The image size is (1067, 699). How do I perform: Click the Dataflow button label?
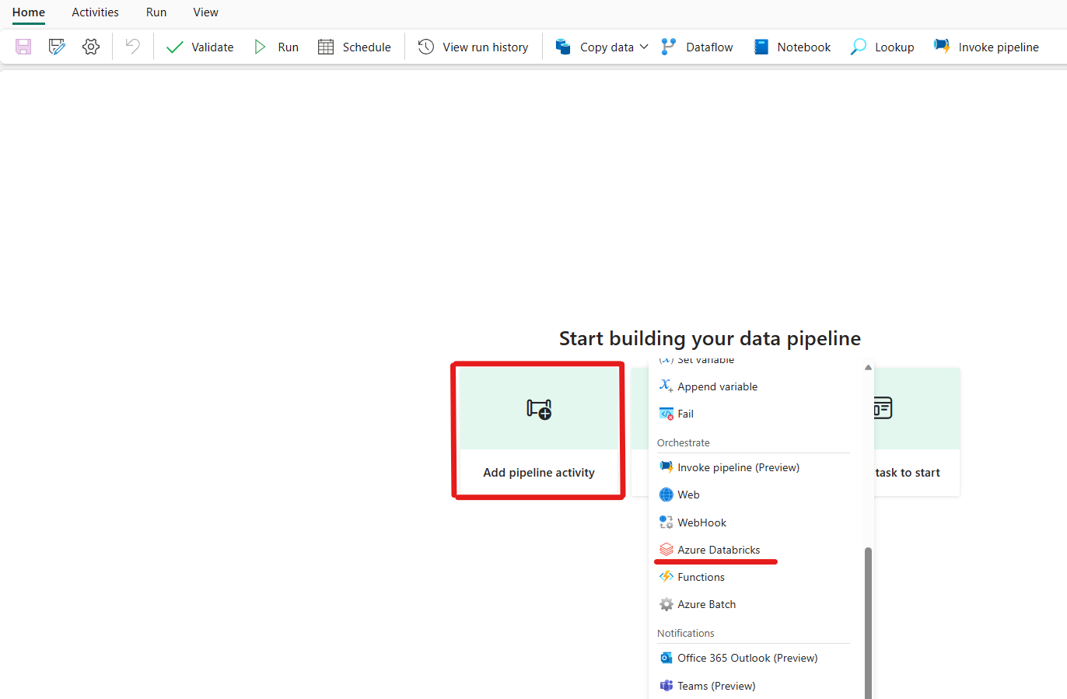pyautogui.click(x=709, y=47)
